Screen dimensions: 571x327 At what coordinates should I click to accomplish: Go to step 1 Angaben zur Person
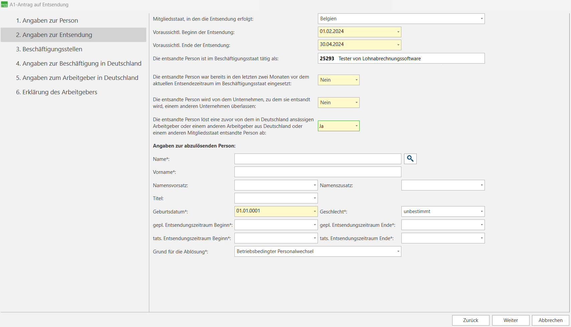click(x=47, y=21)
